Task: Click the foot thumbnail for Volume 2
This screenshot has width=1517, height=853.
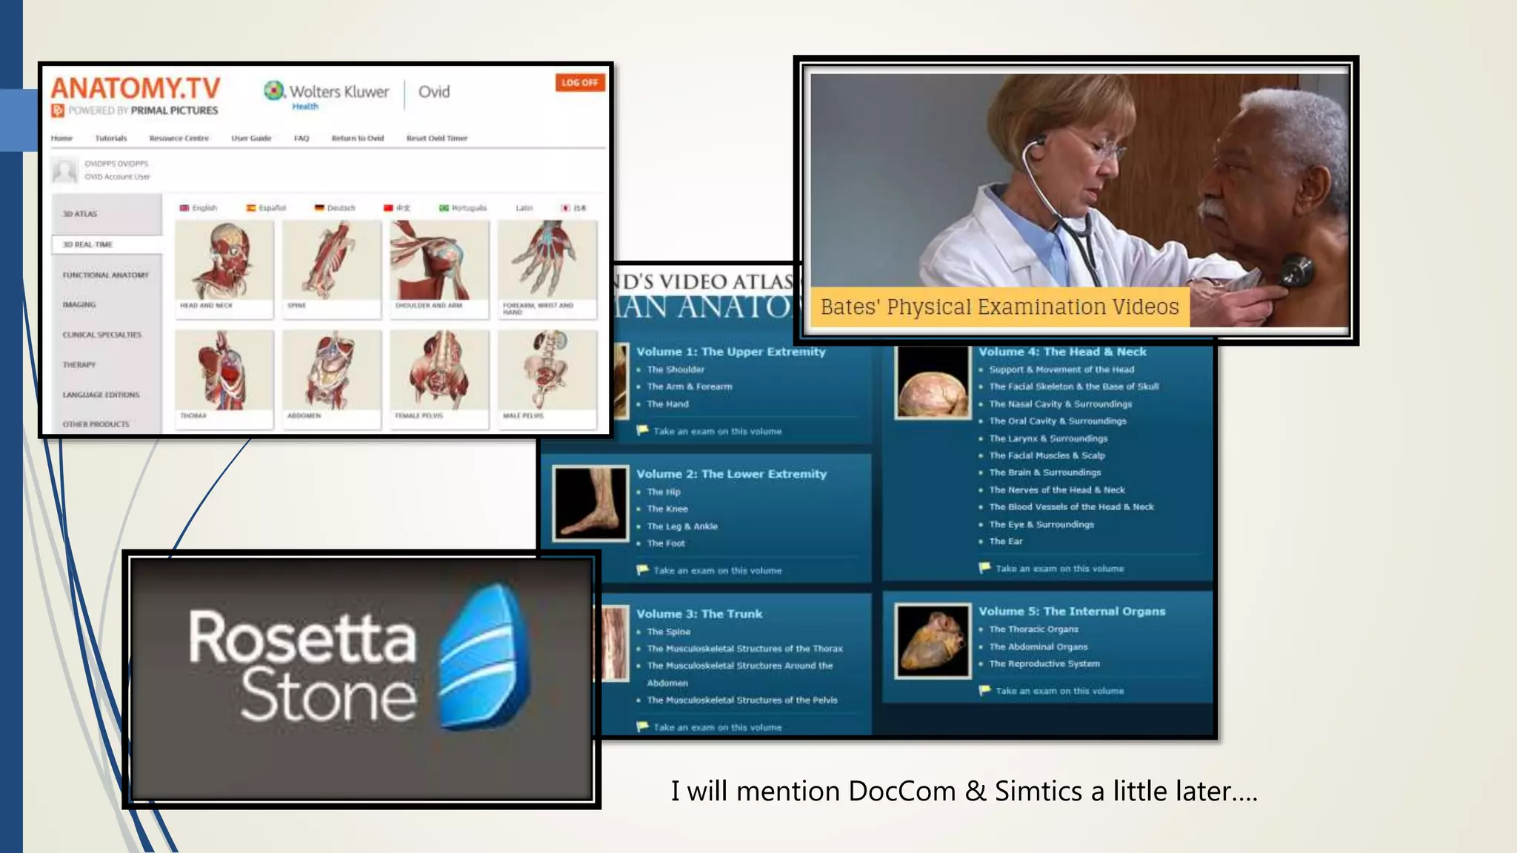Action: 591,504
